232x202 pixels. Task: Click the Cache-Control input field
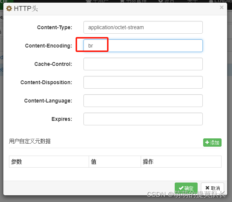143,64
